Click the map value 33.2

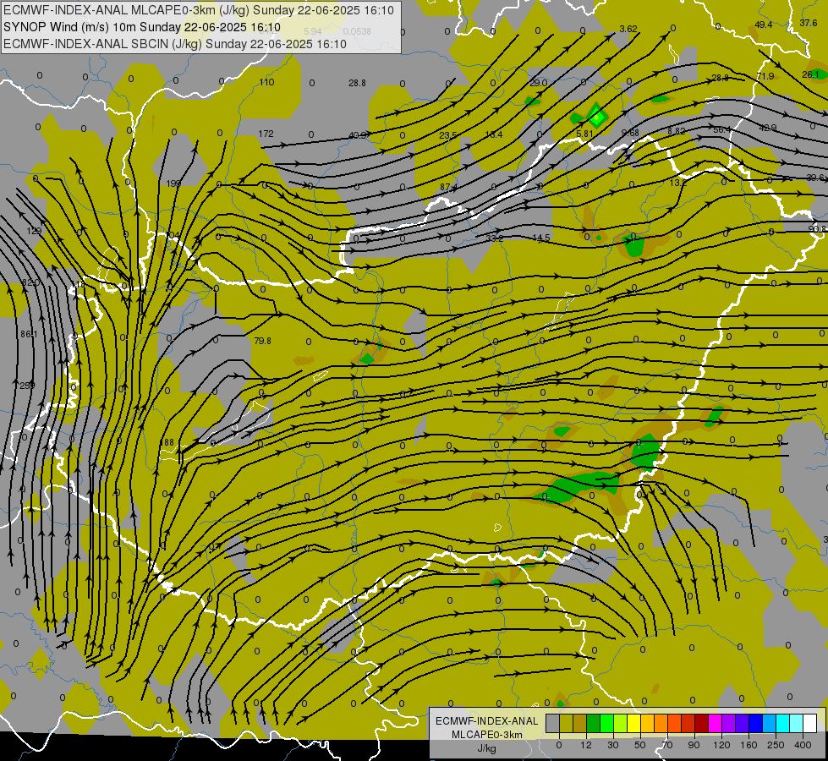495,238
